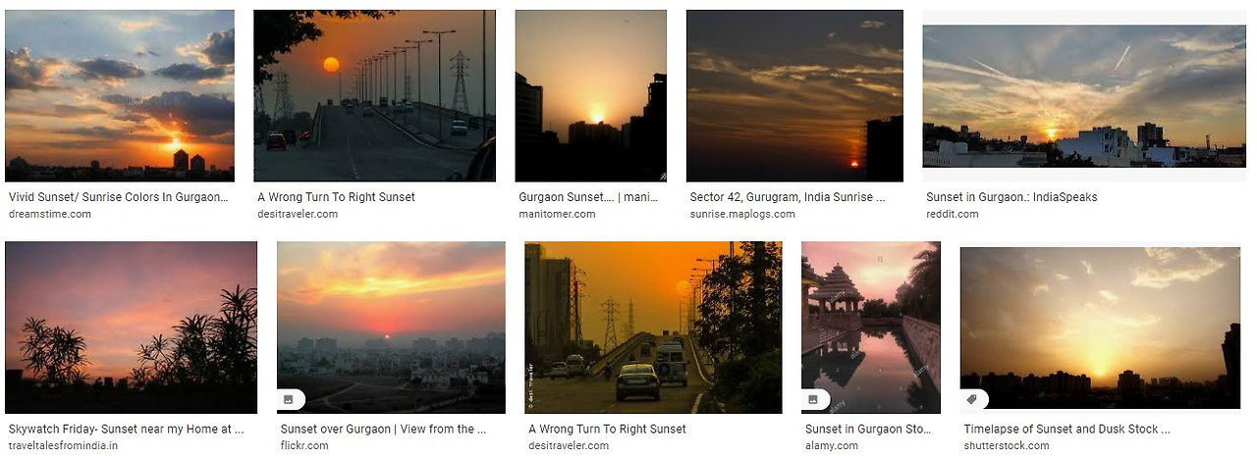Open the Gurgaon Sunset manitomer silhouette image
This screenshot has width=1257, height=456.
591,96
